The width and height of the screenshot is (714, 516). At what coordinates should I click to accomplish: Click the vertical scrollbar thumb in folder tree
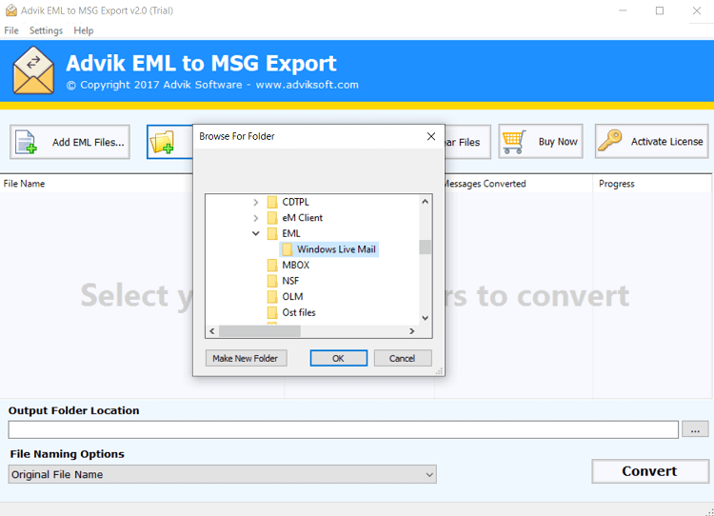[425, 248]
